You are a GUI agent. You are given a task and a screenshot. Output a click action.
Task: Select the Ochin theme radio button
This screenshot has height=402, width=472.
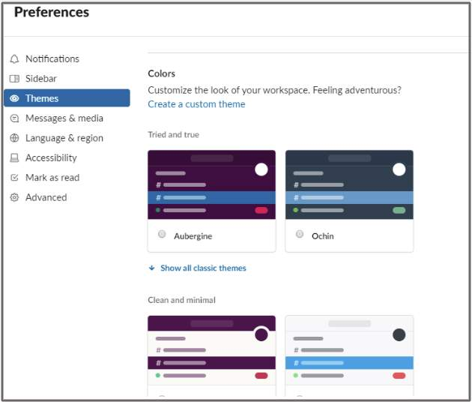[x=300, y=234]
